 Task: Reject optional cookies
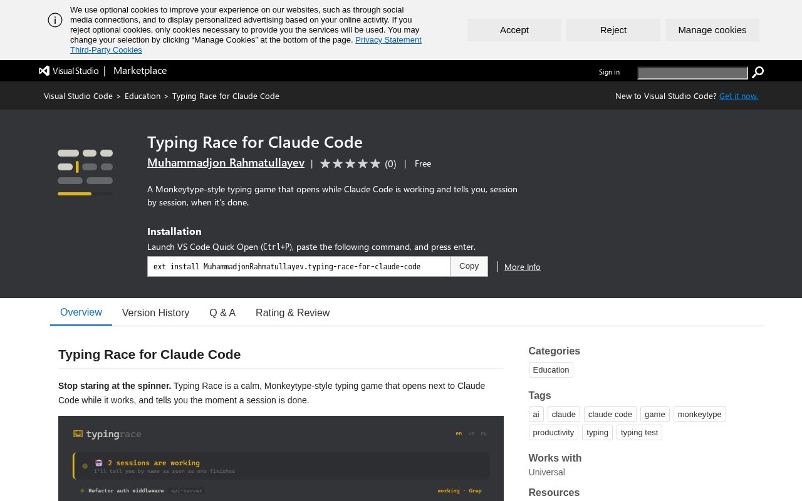(x=613, y=30)
